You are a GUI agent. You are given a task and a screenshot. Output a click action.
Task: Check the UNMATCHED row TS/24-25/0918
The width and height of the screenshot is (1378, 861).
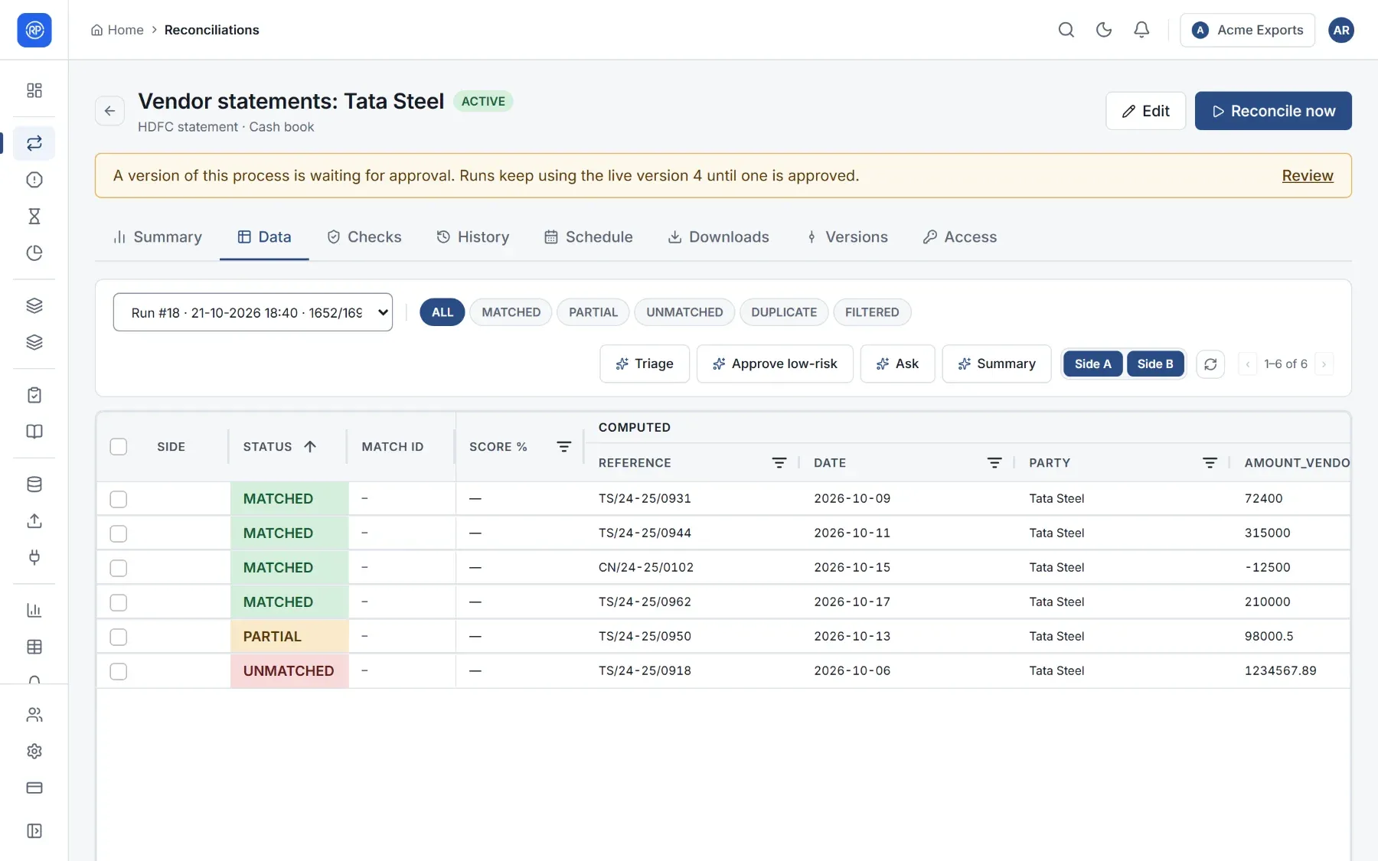click(119, 671)
